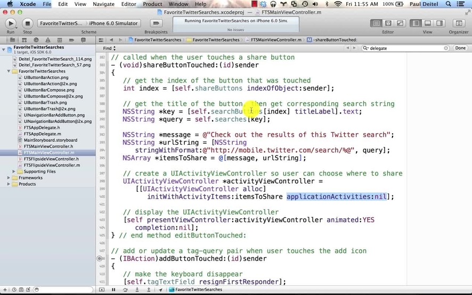The height and width of the screenshot is (295, 472).
Task: Expand the Frameworks group
Action: click(x=9, y=178)
